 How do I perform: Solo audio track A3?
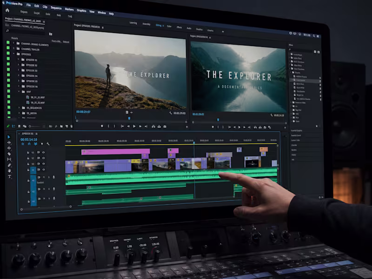[49, 199]
